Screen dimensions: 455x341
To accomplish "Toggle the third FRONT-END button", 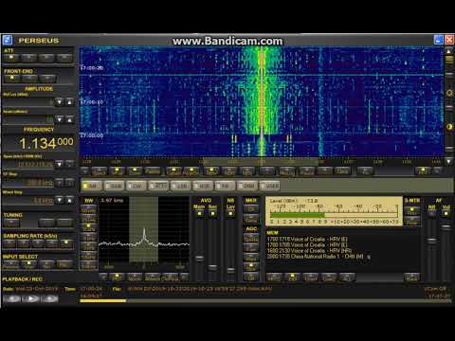I will pyautogui.click(x=47, y=78).
